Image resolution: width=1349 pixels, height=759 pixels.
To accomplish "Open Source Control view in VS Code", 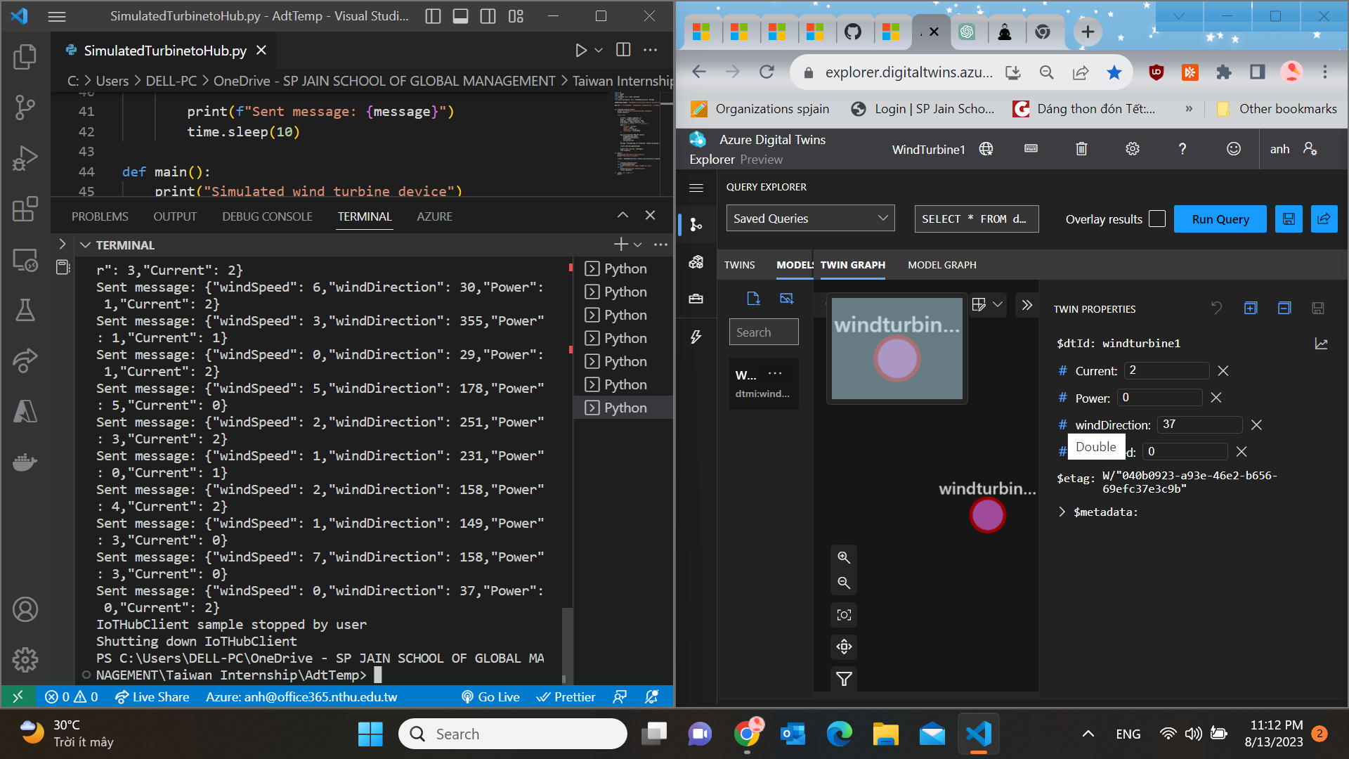I will click(25, 108).
